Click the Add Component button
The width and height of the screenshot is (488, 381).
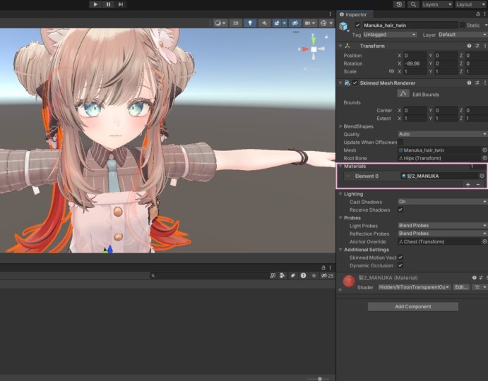(413, 306)
